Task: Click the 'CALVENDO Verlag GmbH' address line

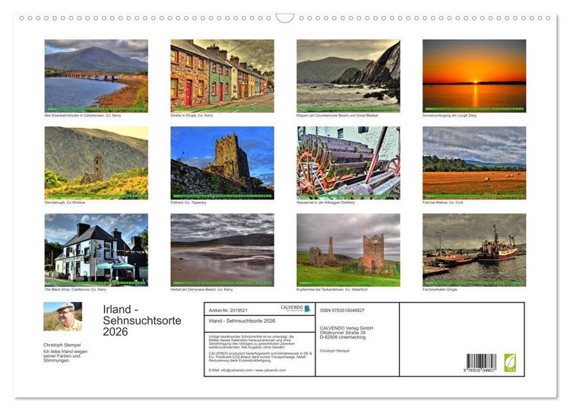Action: (x=347, y=328)
